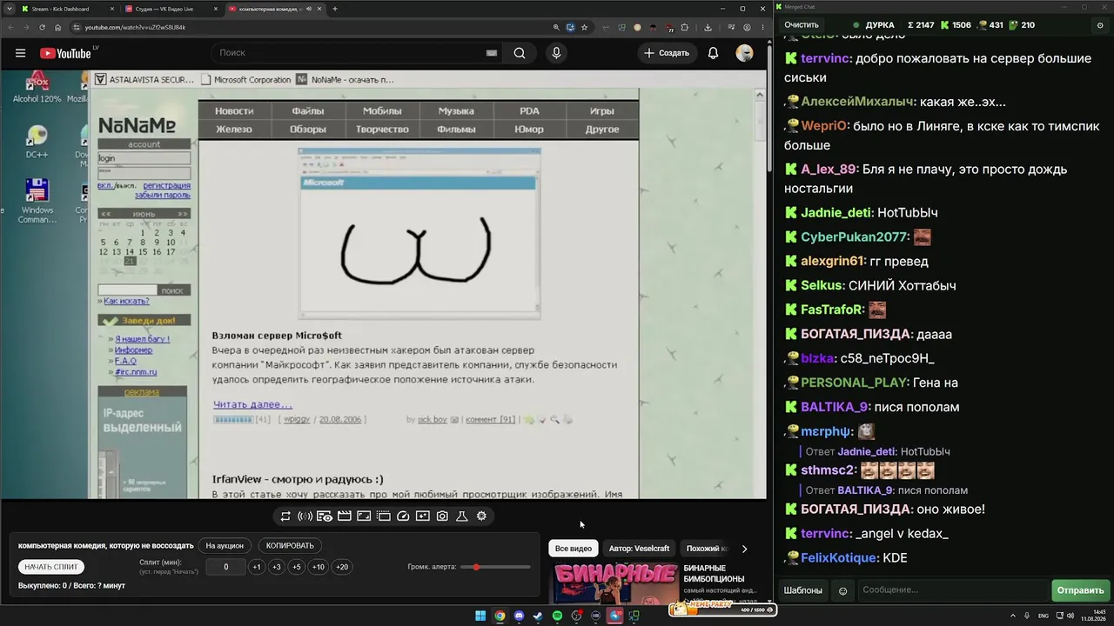Open the YouTube account avatar menu
This screenshot has height=626, width=1114.
744,53
